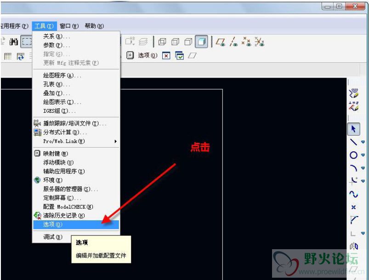The height and width of the screenshot is (280, 369).
Task: Select the spline curve tool
Action: point(353,194)
